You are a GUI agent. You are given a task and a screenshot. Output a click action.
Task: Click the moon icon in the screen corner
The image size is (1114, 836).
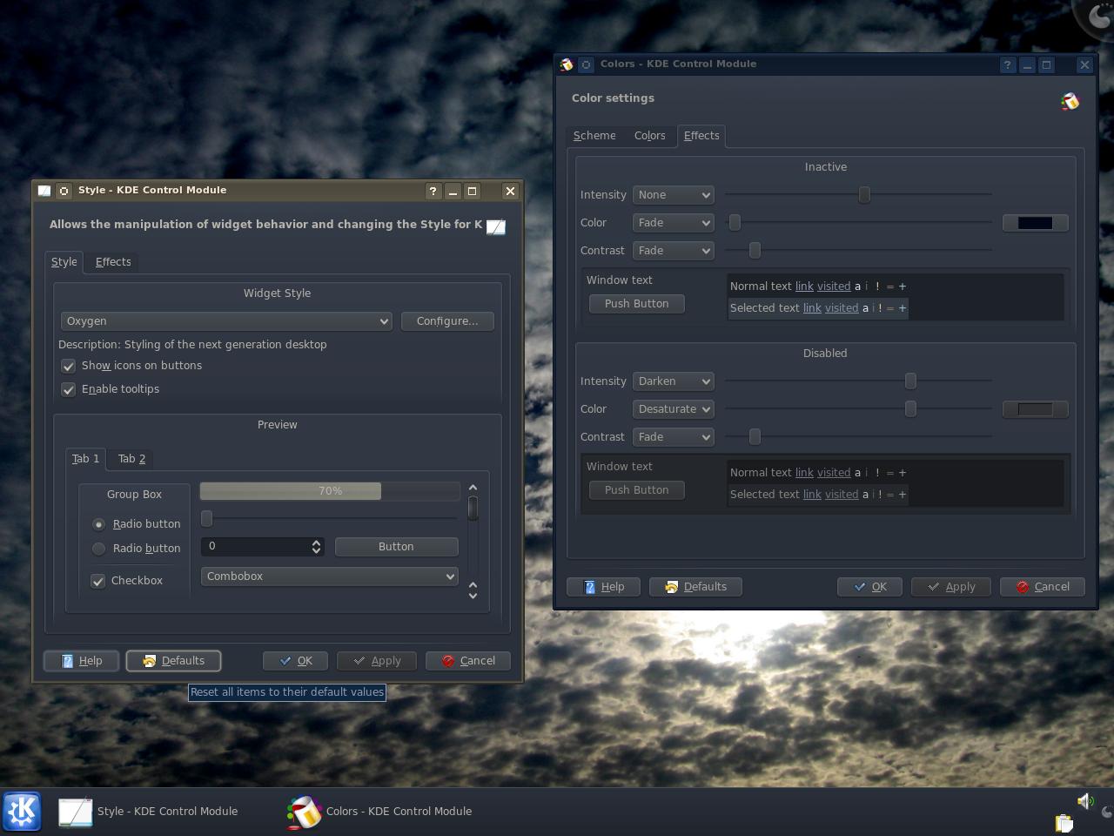(1097, 17)
